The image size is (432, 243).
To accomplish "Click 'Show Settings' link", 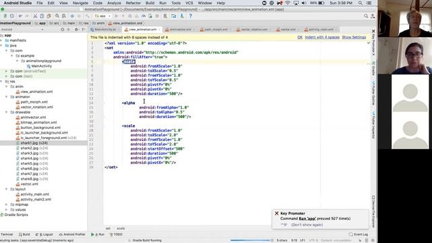I will pos(354,37).
